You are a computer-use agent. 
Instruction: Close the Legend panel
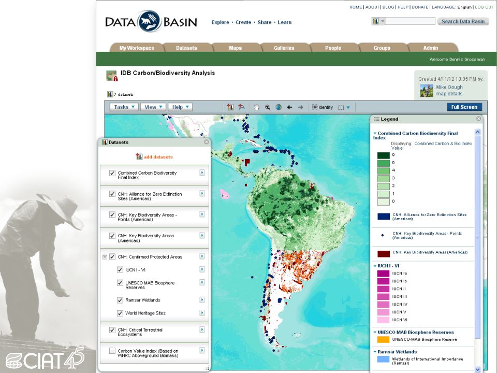[478, 119]
